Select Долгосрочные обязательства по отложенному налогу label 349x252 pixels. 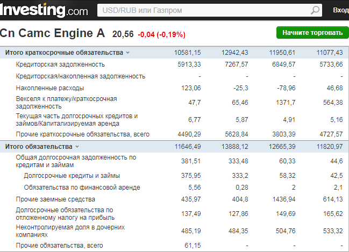(65, 214)
